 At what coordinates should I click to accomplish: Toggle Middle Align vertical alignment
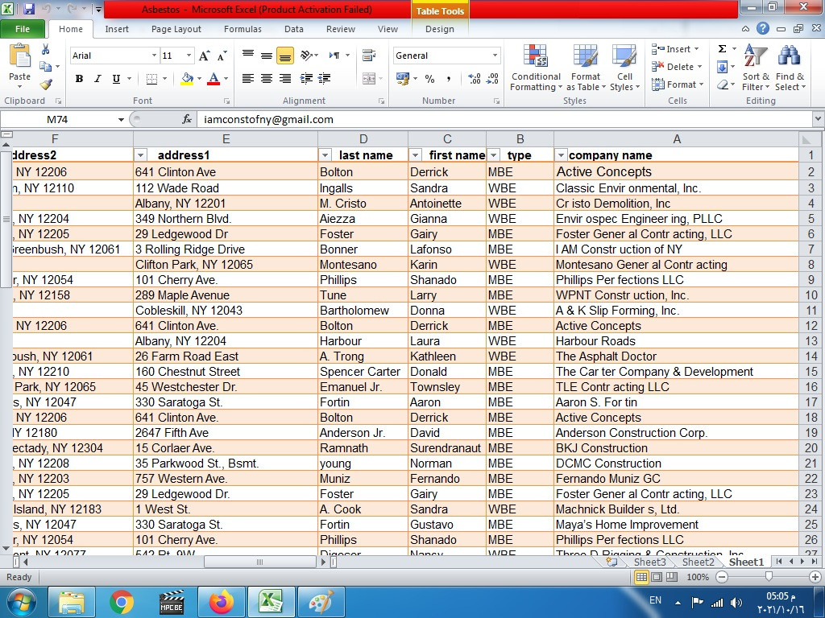coord(267,56)
